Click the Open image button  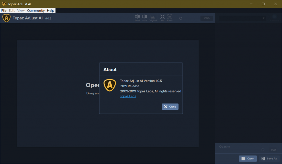tap(248, 159)
